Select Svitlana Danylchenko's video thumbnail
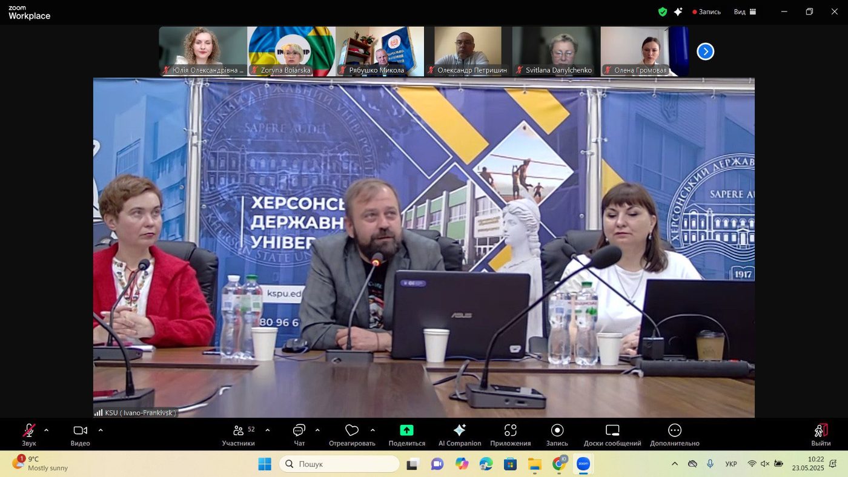Image resolution: width=848 pixels, height=477 pixels. [x=556, y=51]
